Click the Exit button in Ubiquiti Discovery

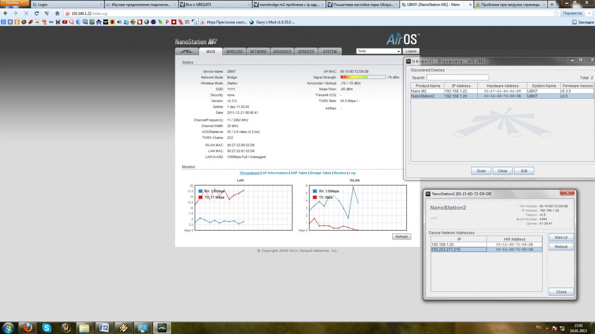(x=524, y=171)
